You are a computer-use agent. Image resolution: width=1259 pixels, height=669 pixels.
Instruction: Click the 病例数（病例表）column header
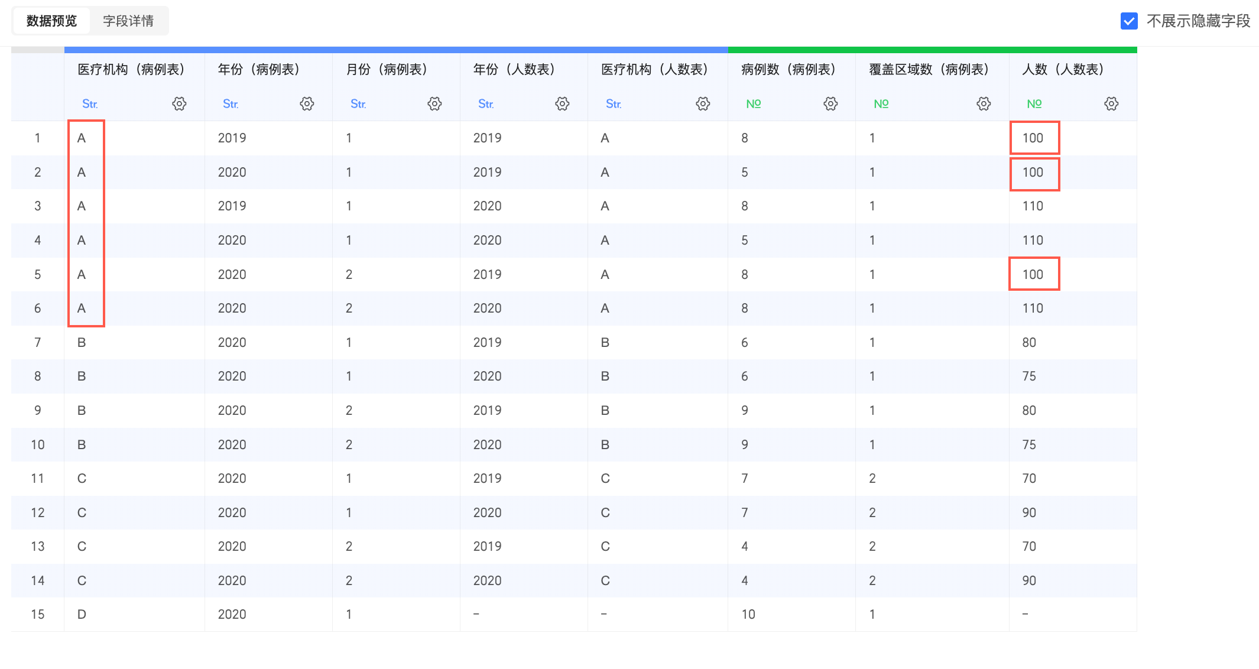(788, 70)
